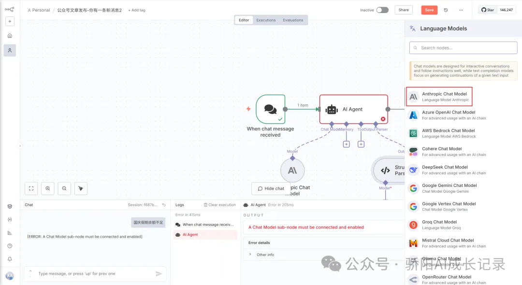Click the plus add button in sidebar
The height and width of the screenshot is (285, 522).
pyautogui.click(x=10, y=21)
